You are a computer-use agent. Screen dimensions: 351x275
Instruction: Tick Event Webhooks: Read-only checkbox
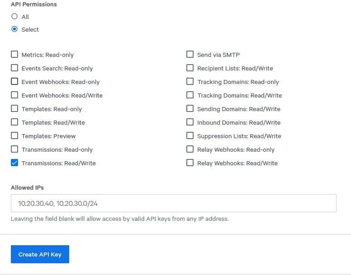(14, 82)
